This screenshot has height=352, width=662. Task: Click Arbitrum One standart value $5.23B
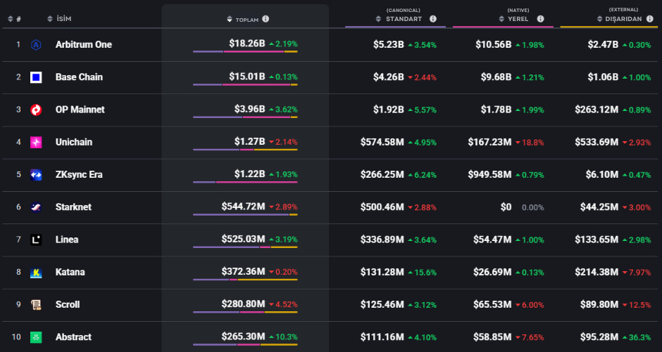tap(389, 45)
